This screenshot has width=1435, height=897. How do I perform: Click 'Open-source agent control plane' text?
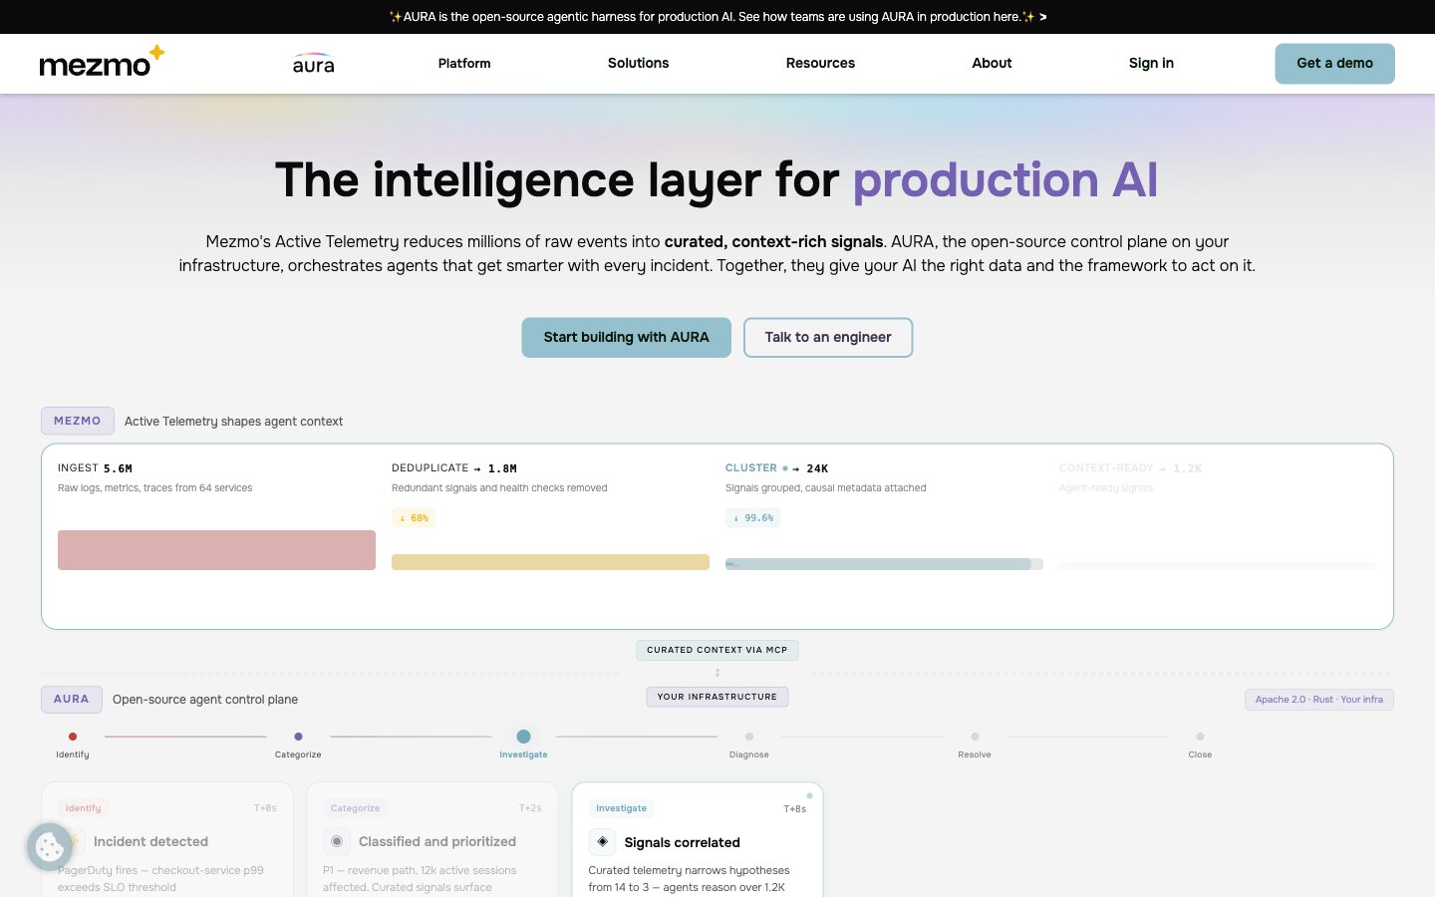[x=205, y=700]
